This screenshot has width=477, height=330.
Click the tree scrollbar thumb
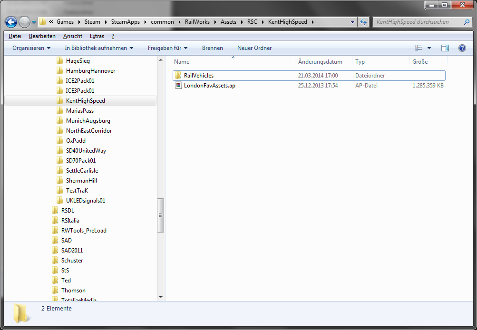(161, 215)
